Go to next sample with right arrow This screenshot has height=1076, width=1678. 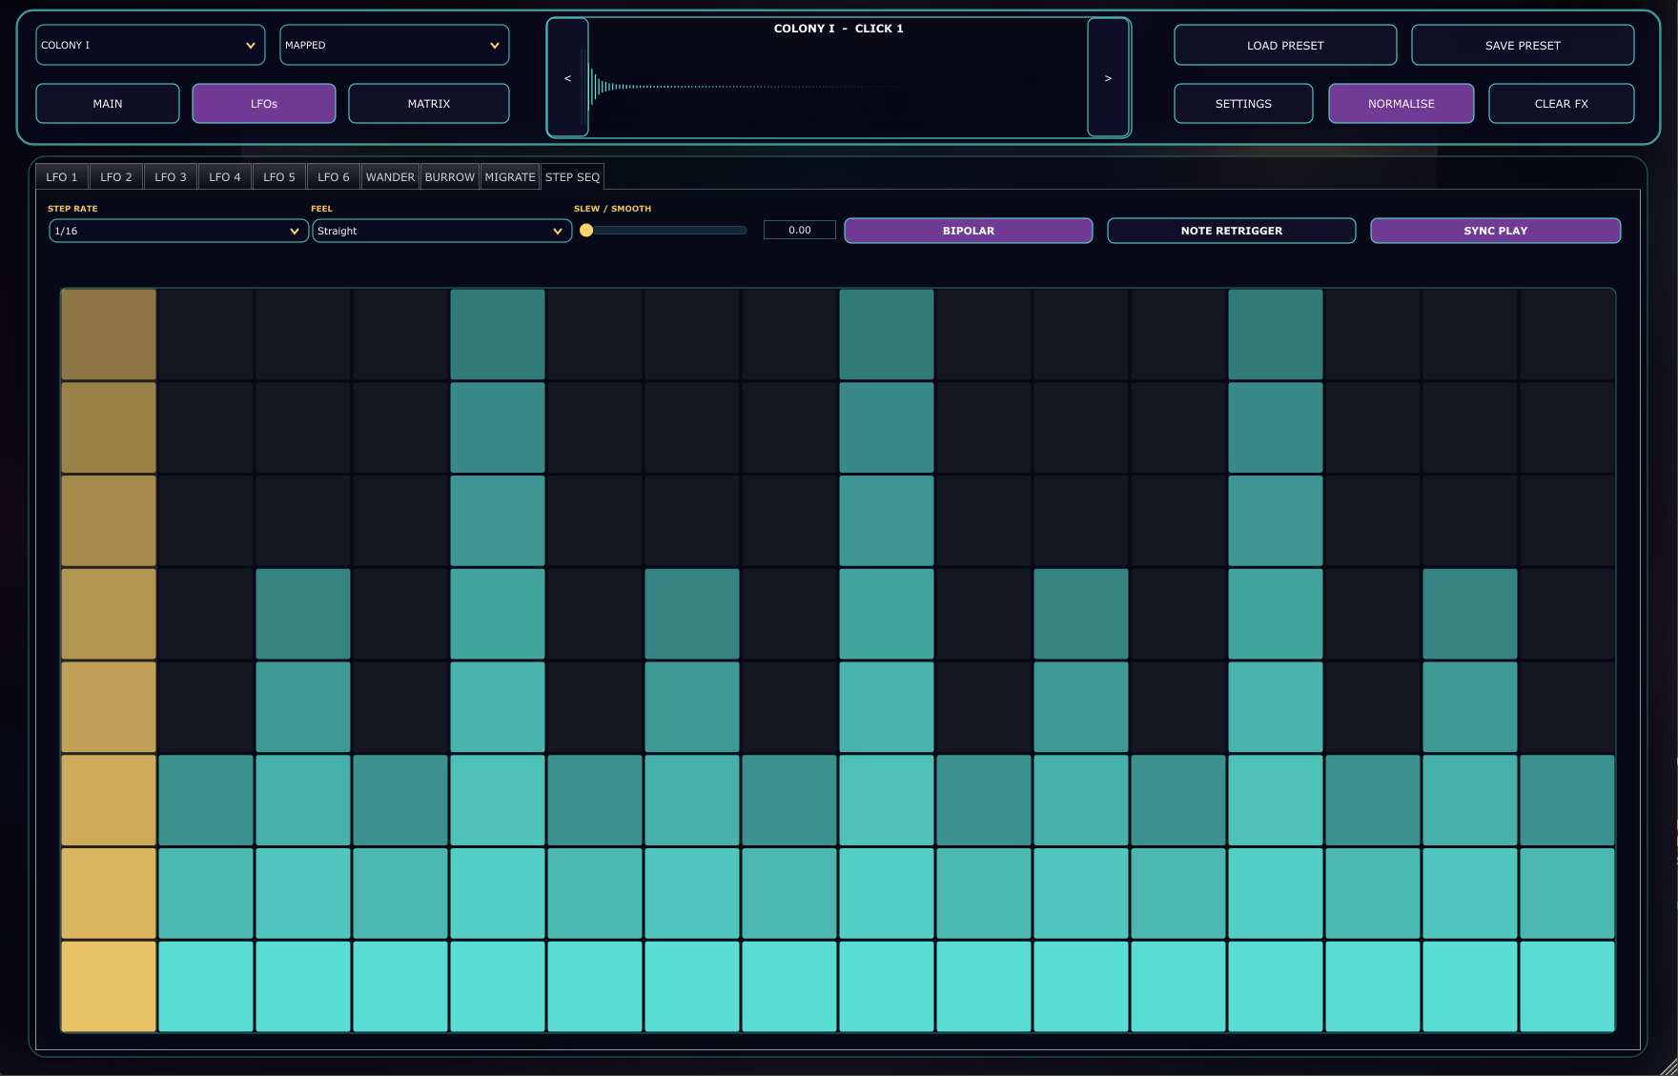pos(1108,78)
